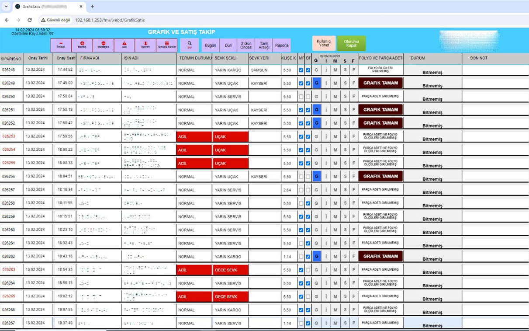Enable MF checkbox in order 026257 row

point(301,190)
